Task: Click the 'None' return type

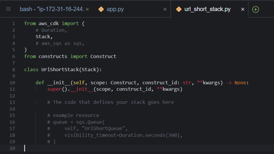Action: 240,83
